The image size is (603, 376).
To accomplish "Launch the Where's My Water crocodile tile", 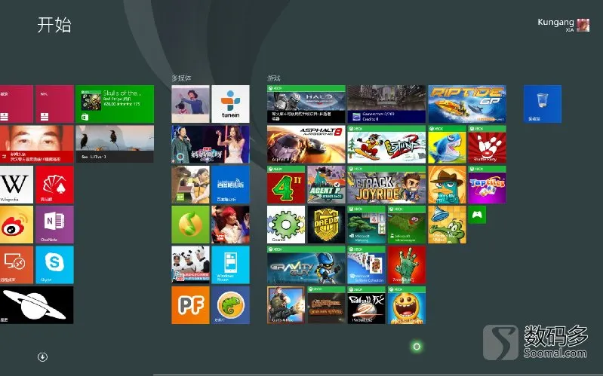I will [447, 225].
